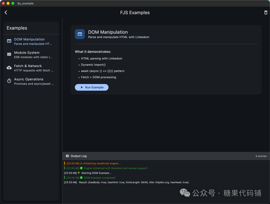
Task: Zoom the window with the green button
Action: coord(13,3)
